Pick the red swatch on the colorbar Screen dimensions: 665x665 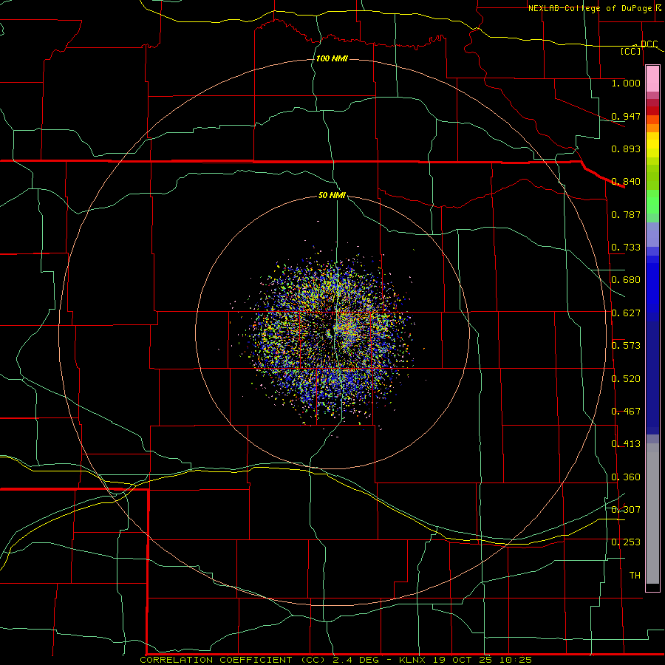pyautogui.click(x=652, y=110)
